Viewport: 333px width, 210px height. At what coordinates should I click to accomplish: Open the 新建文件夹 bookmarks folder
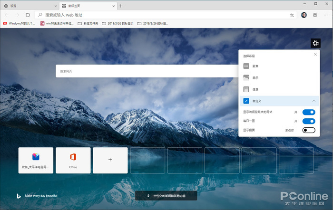pos(88,24)
